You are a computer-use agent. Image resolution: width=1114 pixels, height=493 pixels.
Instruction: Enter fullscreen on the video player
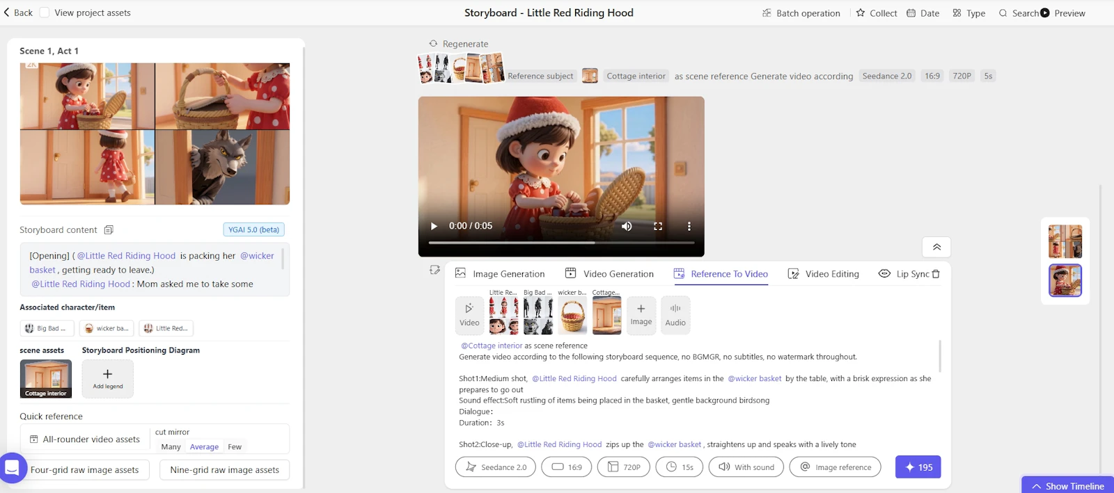(658, 226)
